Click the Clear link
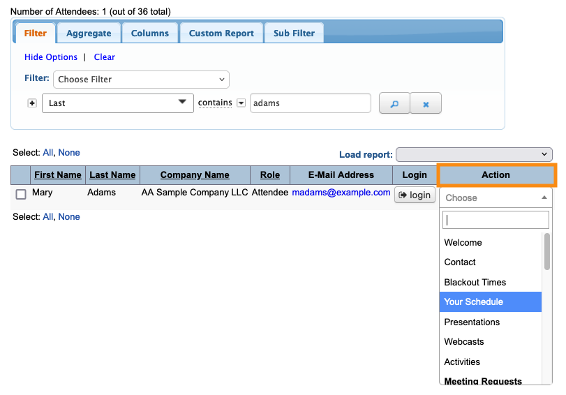The width and height of the screenshot is (566, 395). click(x=105, y=57)
